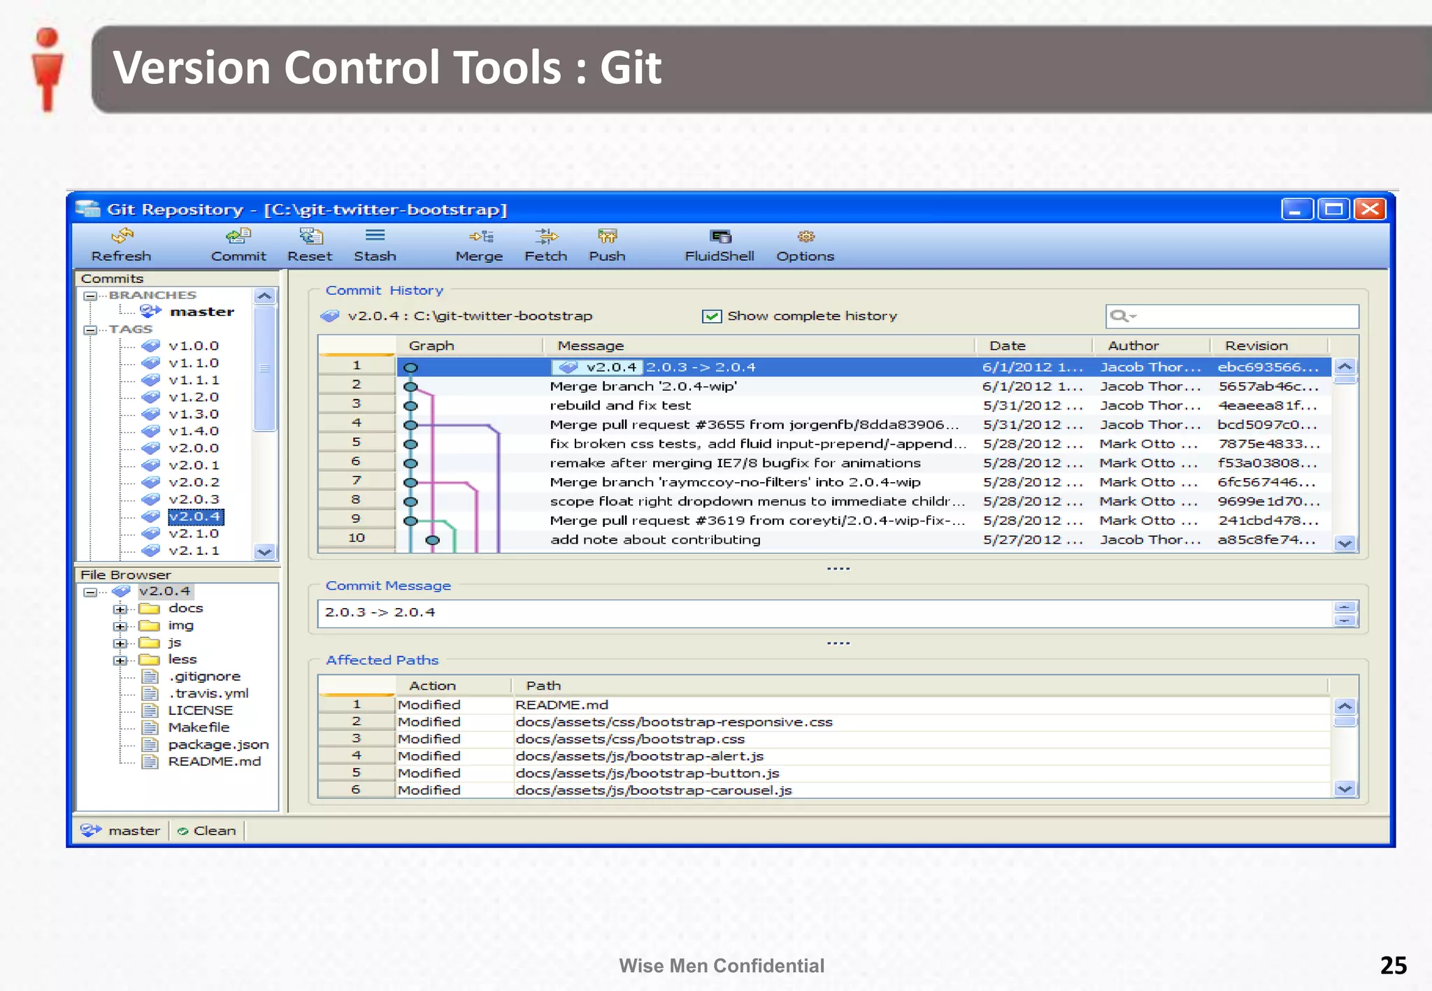Expand the js folder
This screenshot has height=991, width=1432.
[120, 643]
